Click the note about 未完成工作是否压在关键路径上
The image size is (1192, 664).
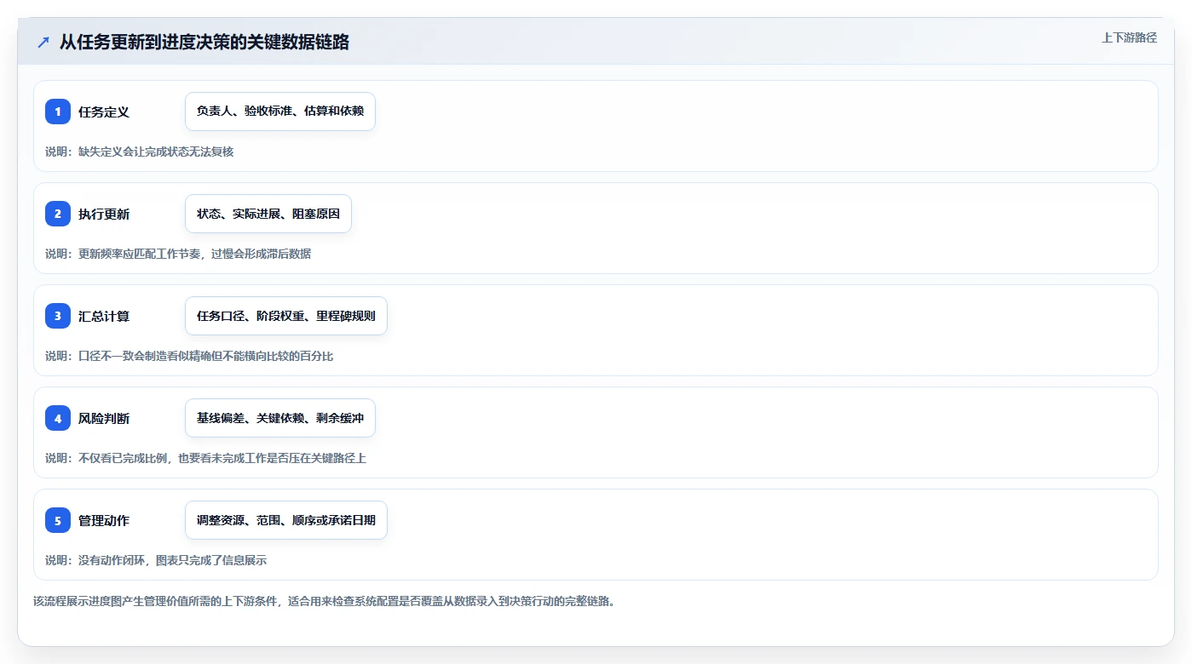pyautogui.click(x=205, y=458)
